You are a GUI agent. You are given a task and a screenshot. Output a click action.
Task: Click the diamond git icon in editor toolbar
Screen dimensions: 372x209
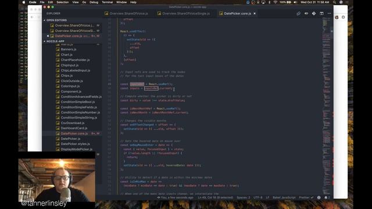click(314, 13)
